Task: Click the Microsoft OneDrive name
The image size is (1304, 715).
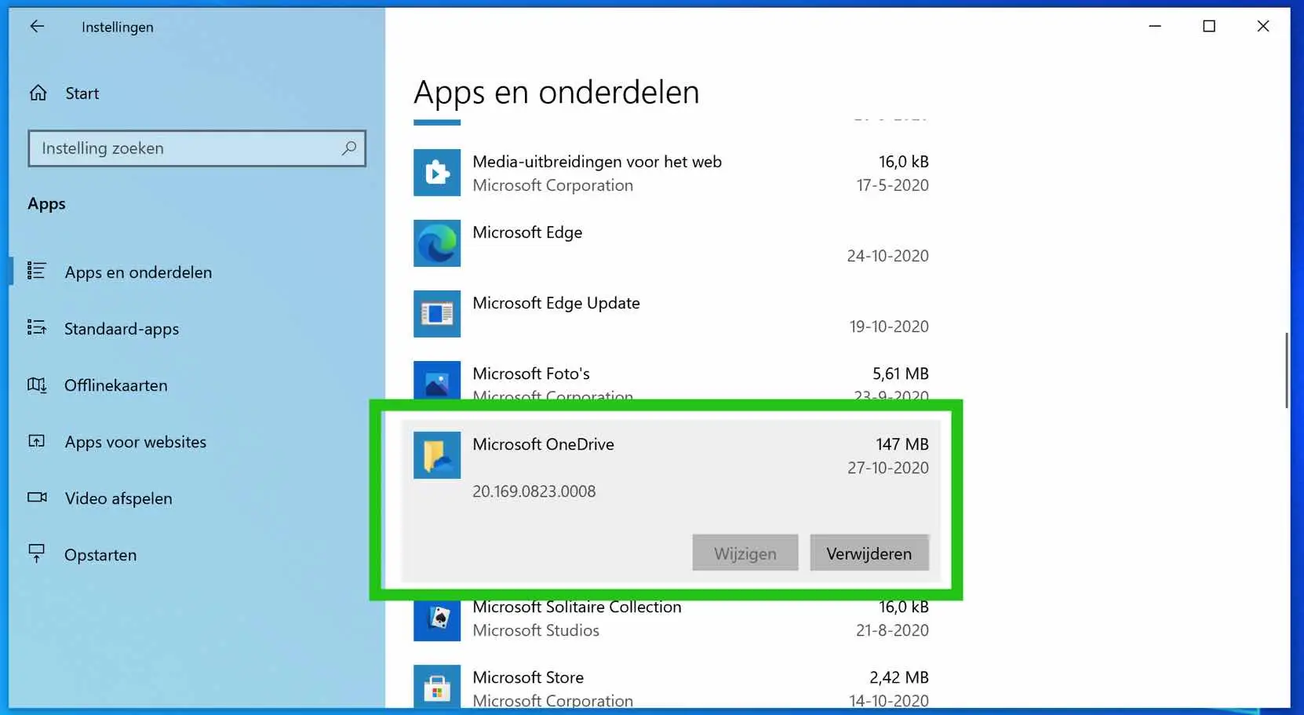Action: tap(543, 444)
